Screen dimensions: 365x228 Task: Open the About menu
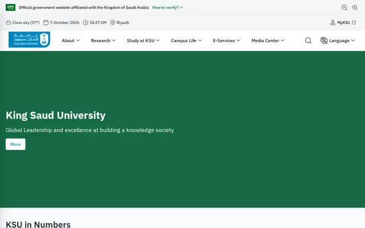[x=71, y=40]
